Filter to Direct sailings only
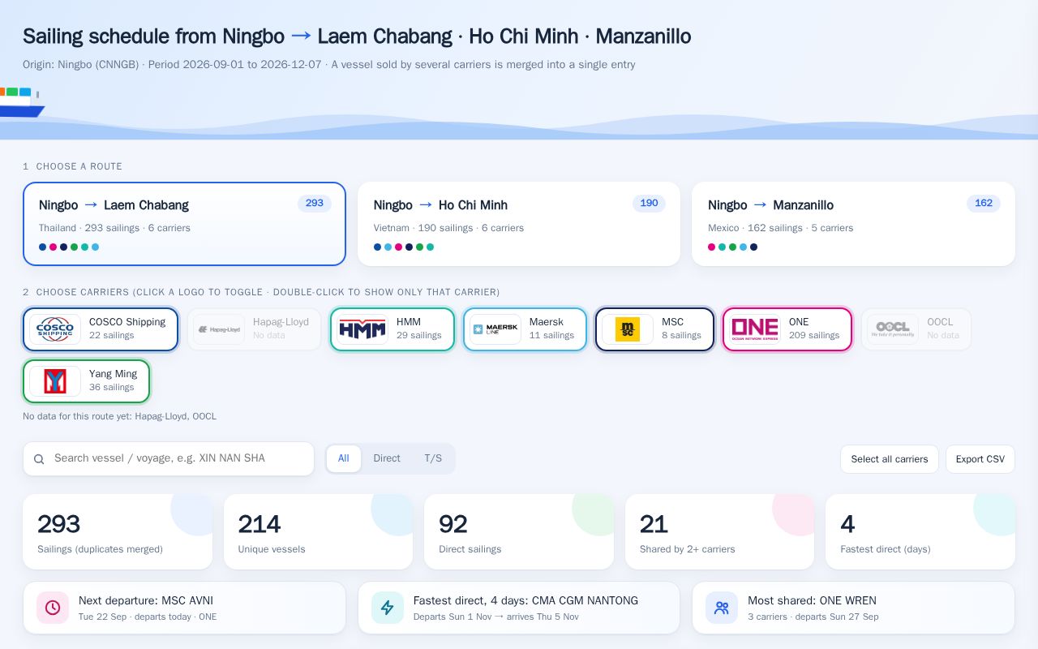The width and height of the screenshot is (1038, 649). point(387,458)
